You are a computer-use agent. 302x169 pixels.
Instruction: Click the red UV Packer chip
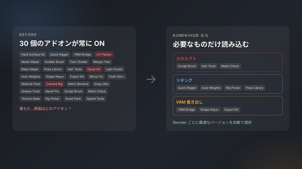(x=104, y=55)
